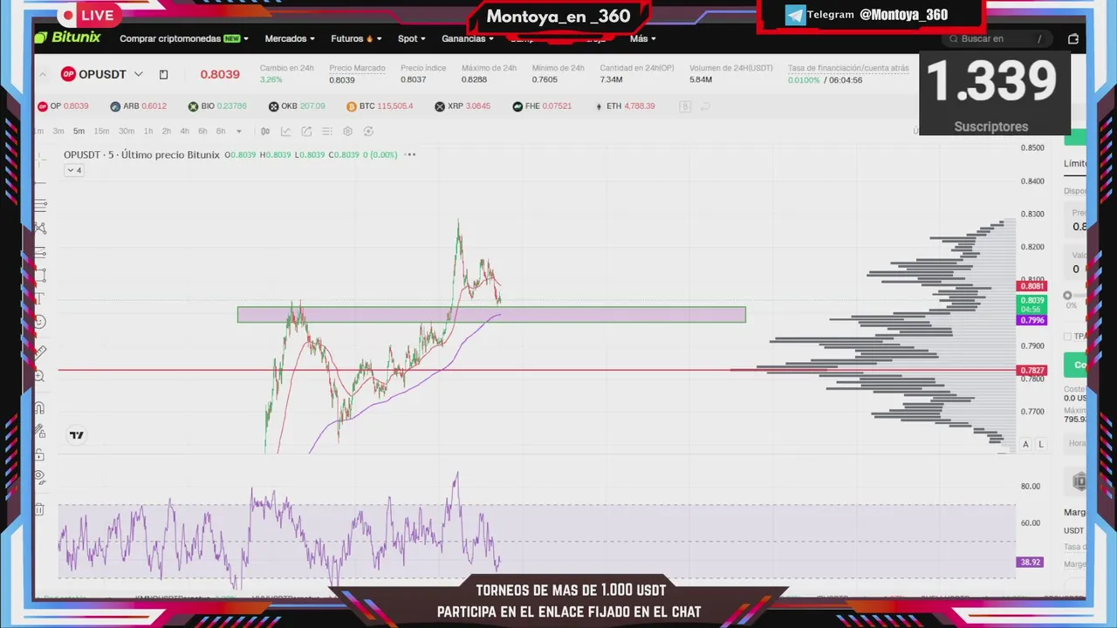Screen dimensions: 1117x628
Task: Click the replay snapshot icon in chart toolbar
Action: 368,132
